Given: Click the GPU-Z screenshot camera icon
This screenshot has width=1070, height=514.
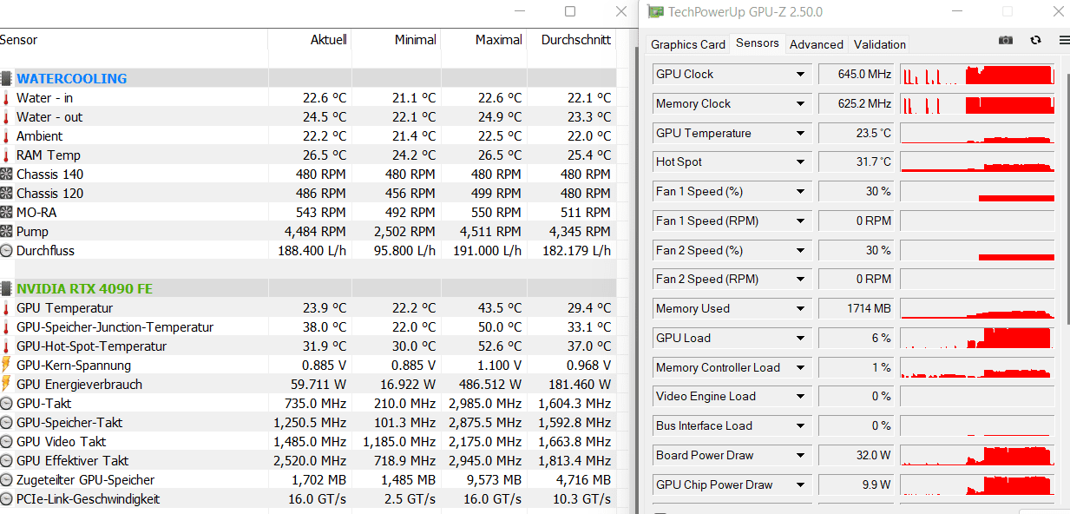Looking at the screenshot, I should tap(1006, 40).
